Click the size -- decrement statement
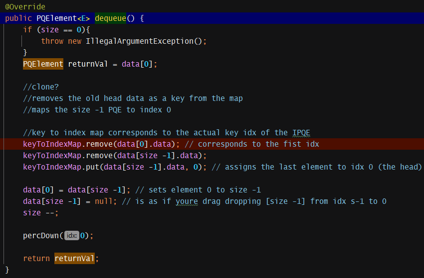424x278 pixels. click(x=40, y=213)
